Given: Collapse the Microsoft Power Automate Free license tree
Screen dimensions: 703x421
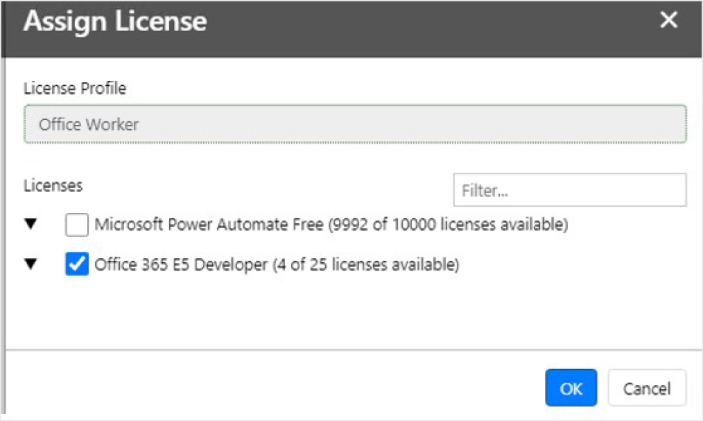Looking at the screenshot, I should pos(31,224).
